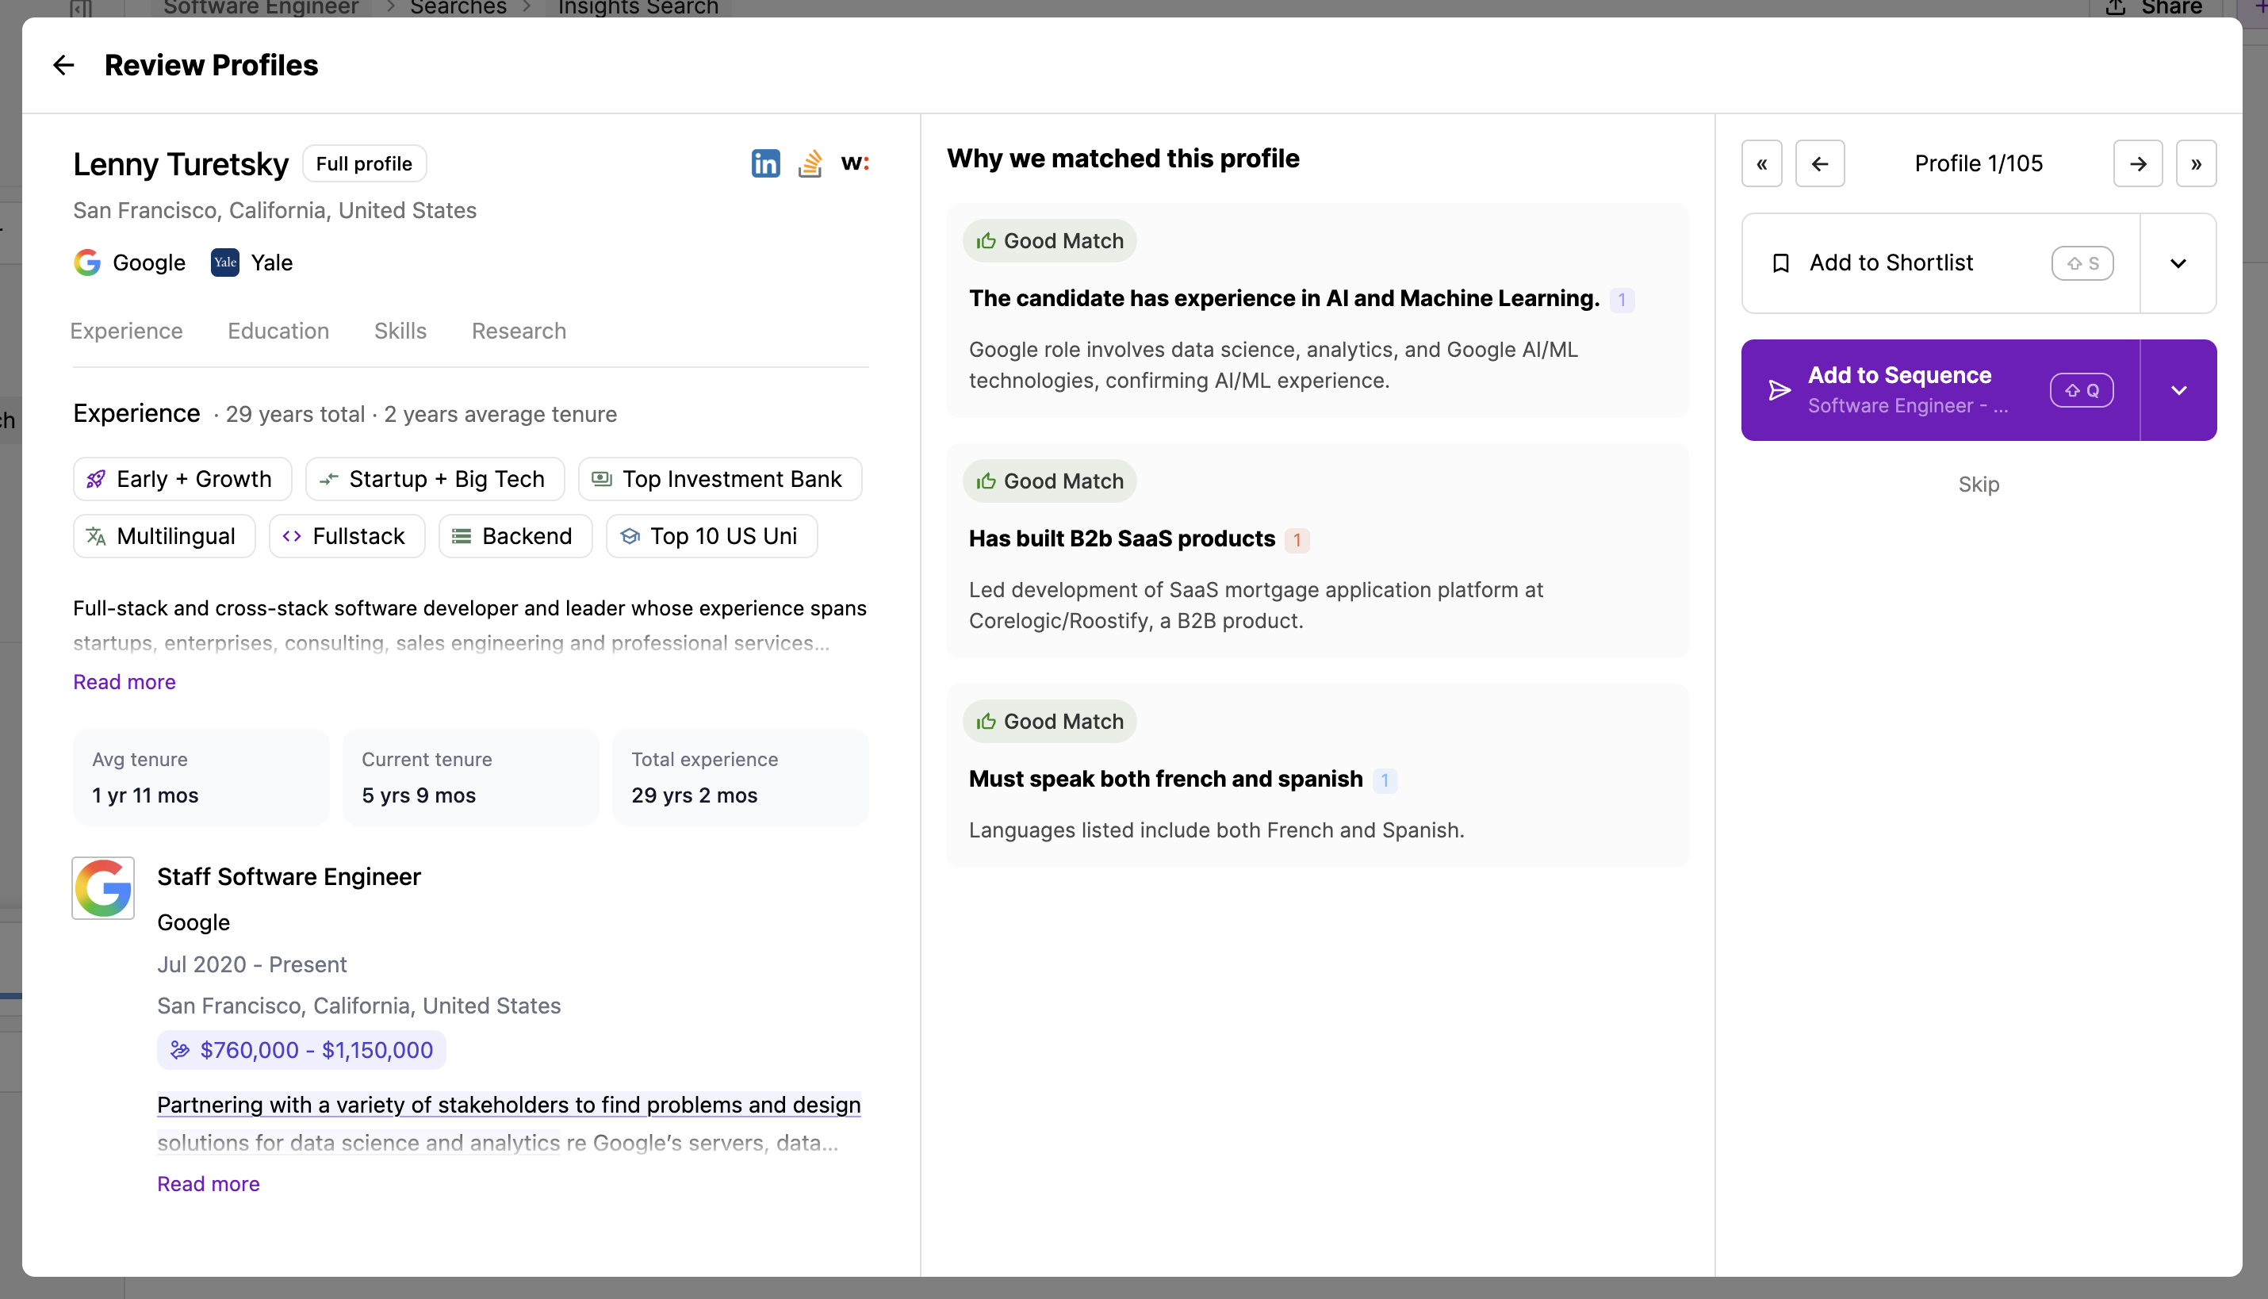This screenshot has width=2268, height=1299.
Task: Click the Software Engineer breadcrumb in the background page
Action: pos(260,8)
